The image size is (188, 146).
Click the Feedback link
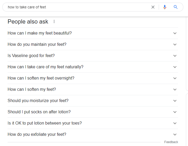point(171,142)
